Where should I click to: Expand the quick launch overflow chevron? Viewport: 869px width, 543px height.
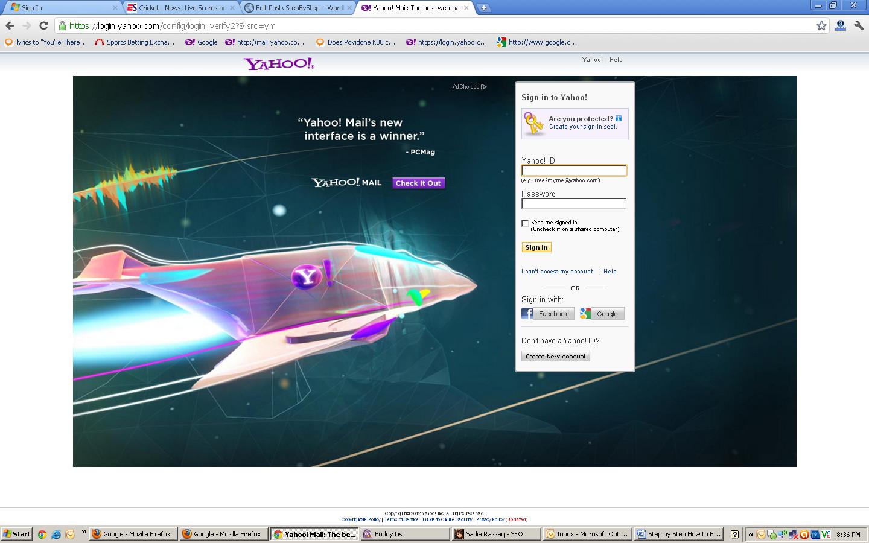coord(84,533)
